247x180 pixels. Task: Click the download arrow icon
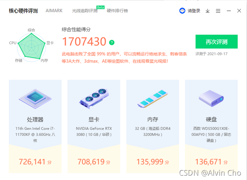(208, 11)
